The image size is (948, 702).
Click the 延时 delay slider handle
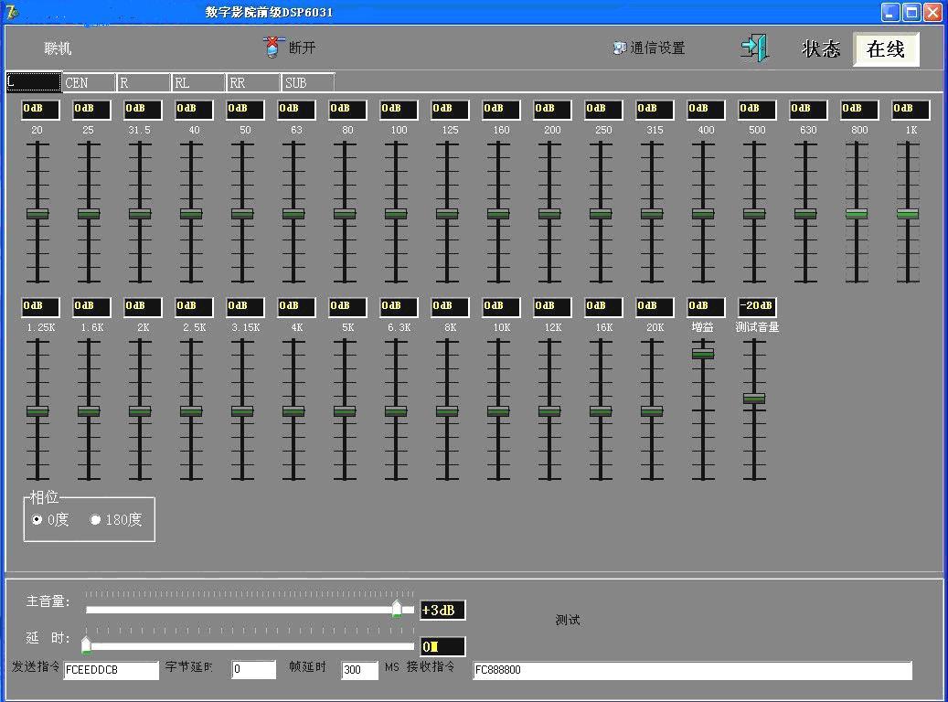pos(86,645)
